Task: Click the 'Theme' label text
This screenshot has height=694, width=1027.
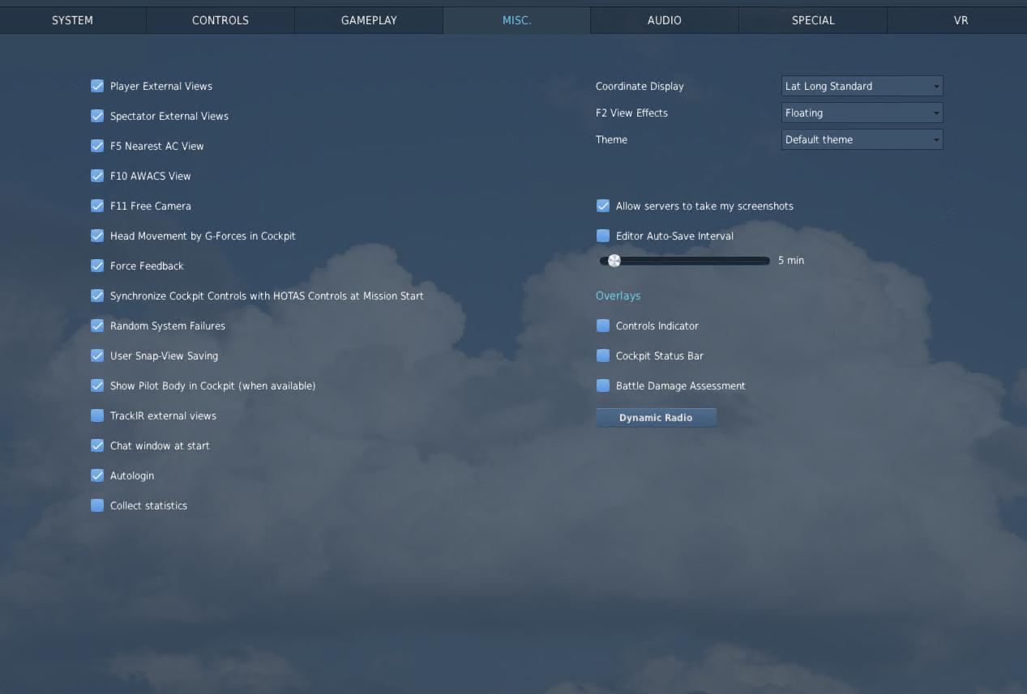Action: tap(611, 139)
